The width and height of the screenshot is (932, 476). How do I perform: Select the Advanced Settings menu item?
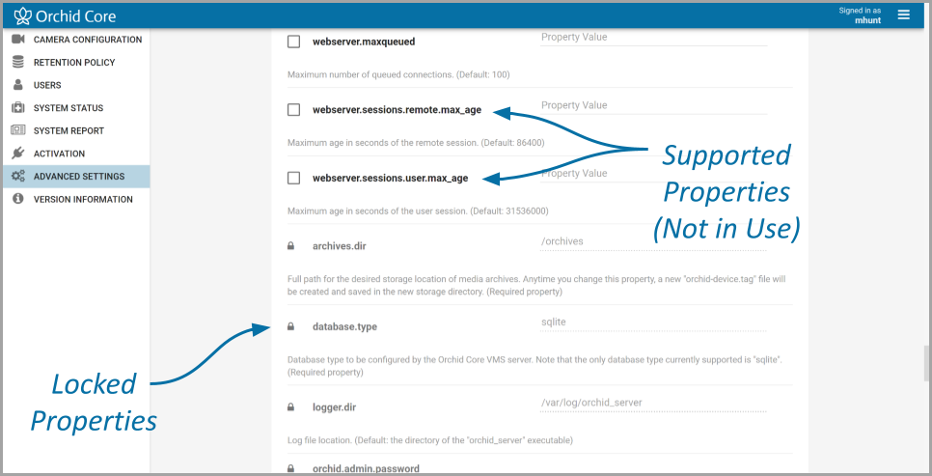pos(76,176)
